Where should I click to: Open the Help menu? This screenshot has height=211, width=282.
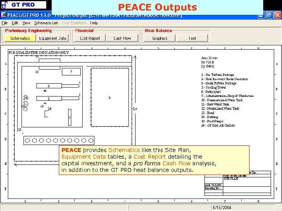point(94,23)
